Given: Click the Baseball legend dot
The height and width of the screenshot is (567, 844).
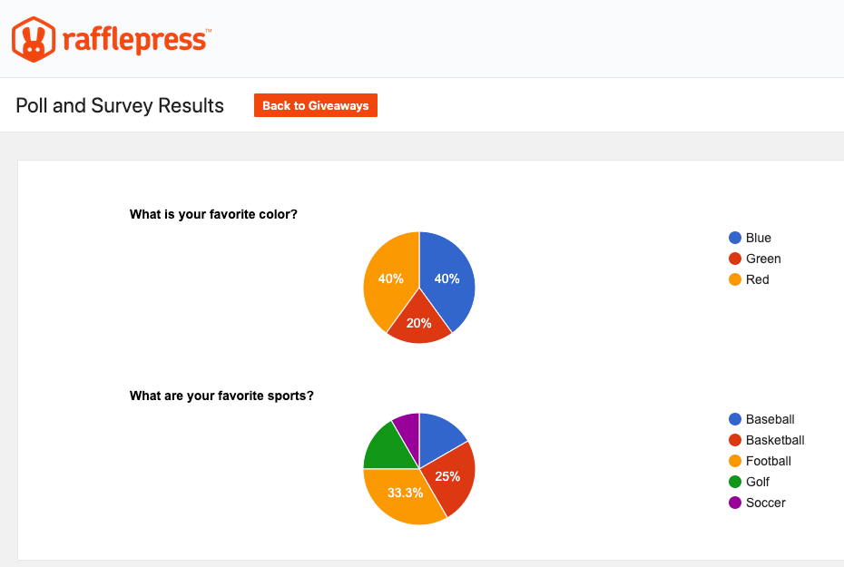Looking at the screenshot, I should coord(735,419).
